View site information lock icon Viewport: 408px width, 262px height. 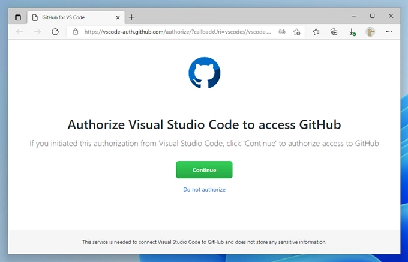tap(76, 32)
